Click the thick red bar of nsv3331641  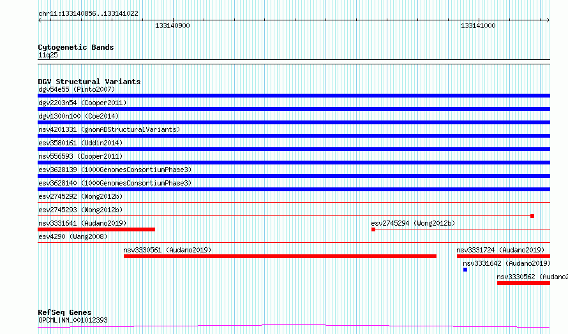96,229
